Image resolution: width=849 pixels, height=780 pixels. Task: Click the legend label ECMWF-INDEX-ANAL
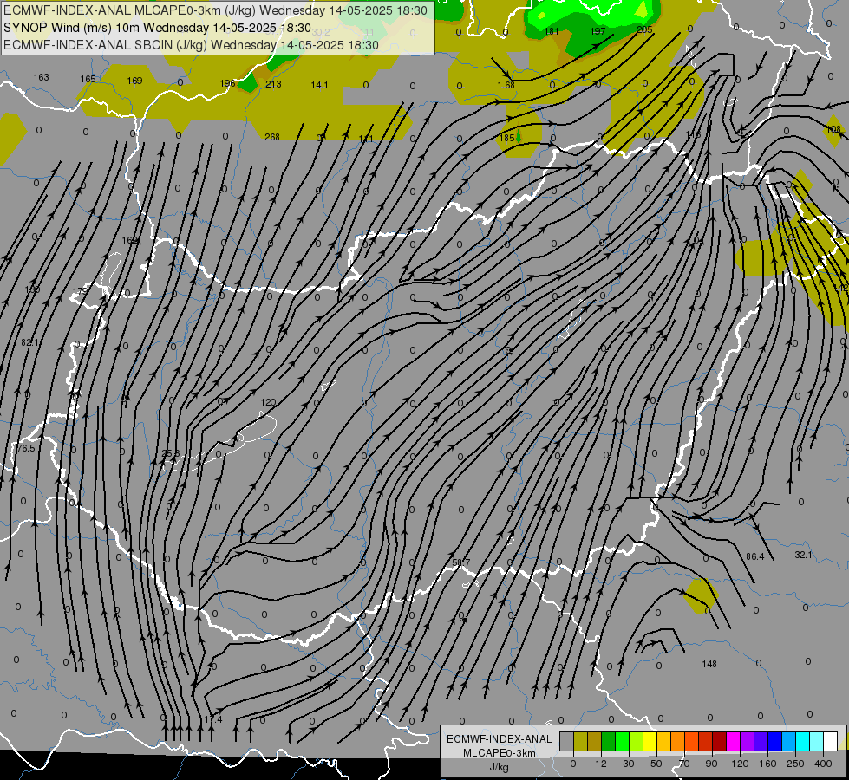click(500, 739)
